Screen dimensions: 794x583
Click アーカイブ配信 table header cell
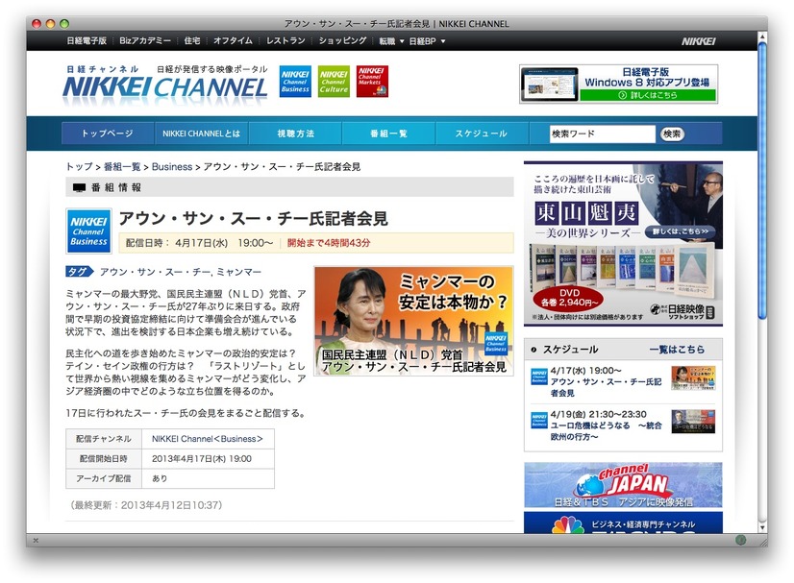pyautogui.click(x=104, y=478)
